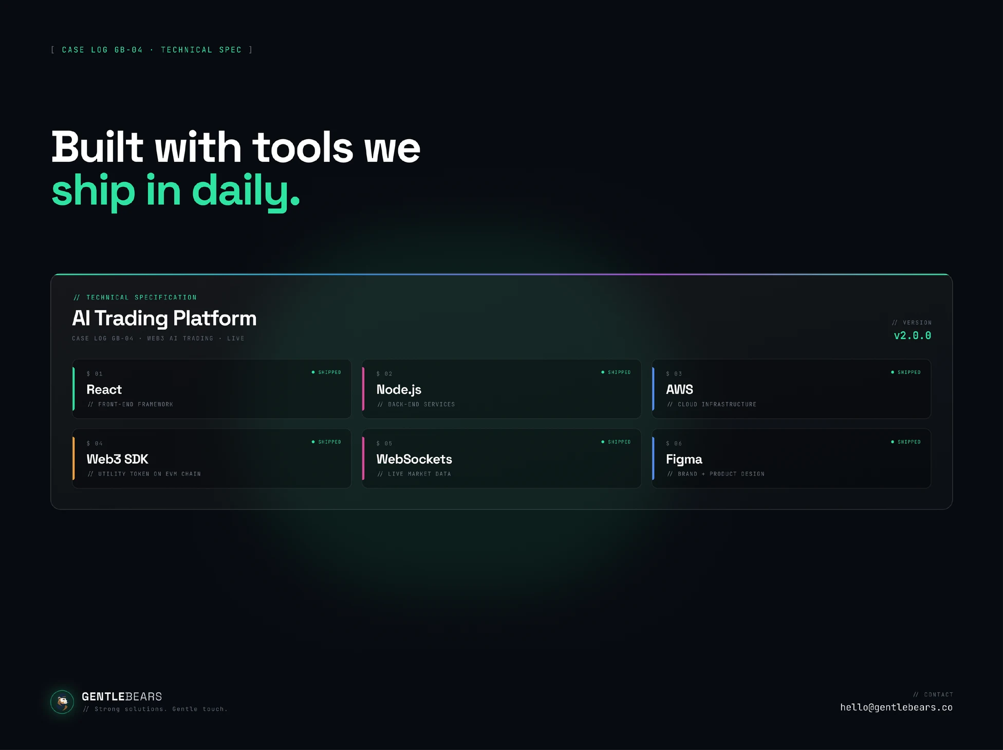
Task: Click the '// CLOUD INFRASTRUCTURE' caption
Action: click(x=712, y=404)
